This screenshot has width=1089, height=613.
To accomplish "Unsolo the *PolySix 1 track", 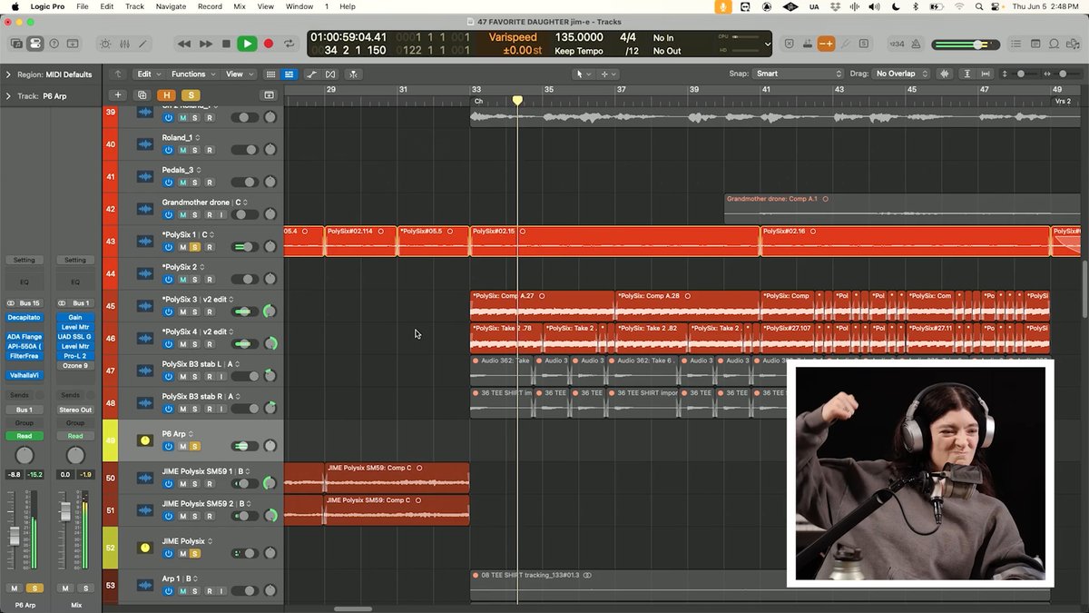I will [x=195, y=247].
